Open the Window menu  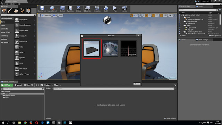[13, 4]
